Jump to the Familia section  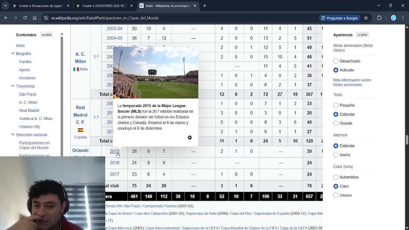coord(25,62)
